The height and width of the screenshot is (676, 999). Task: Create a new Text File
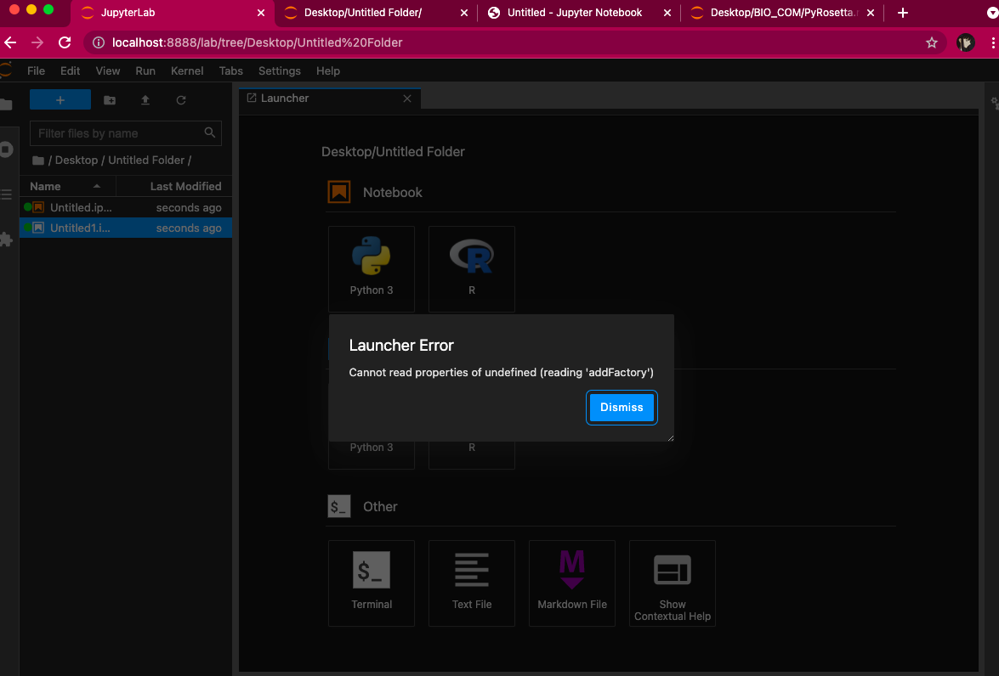(472, 583)
